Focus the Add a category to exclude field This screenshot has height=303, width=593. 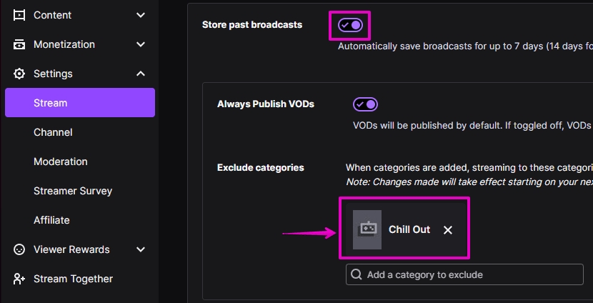(464, 274)
